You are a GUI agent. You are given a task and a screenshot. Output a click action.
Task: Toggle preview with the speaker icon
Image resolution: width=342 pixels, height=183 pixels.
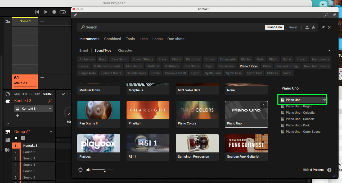[88, 170]
